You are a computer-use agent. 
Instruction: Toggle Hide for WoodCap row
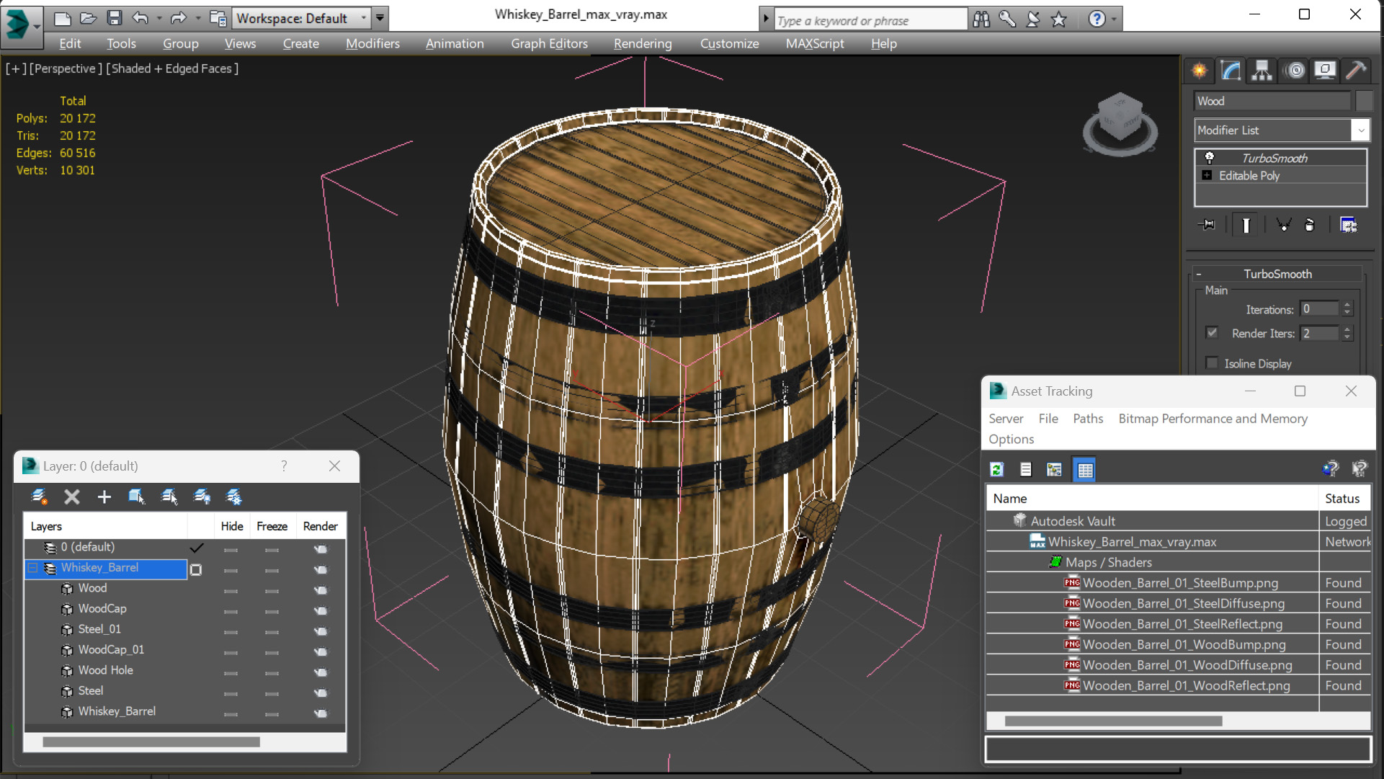pyautogui.click(x=231, y=611)
